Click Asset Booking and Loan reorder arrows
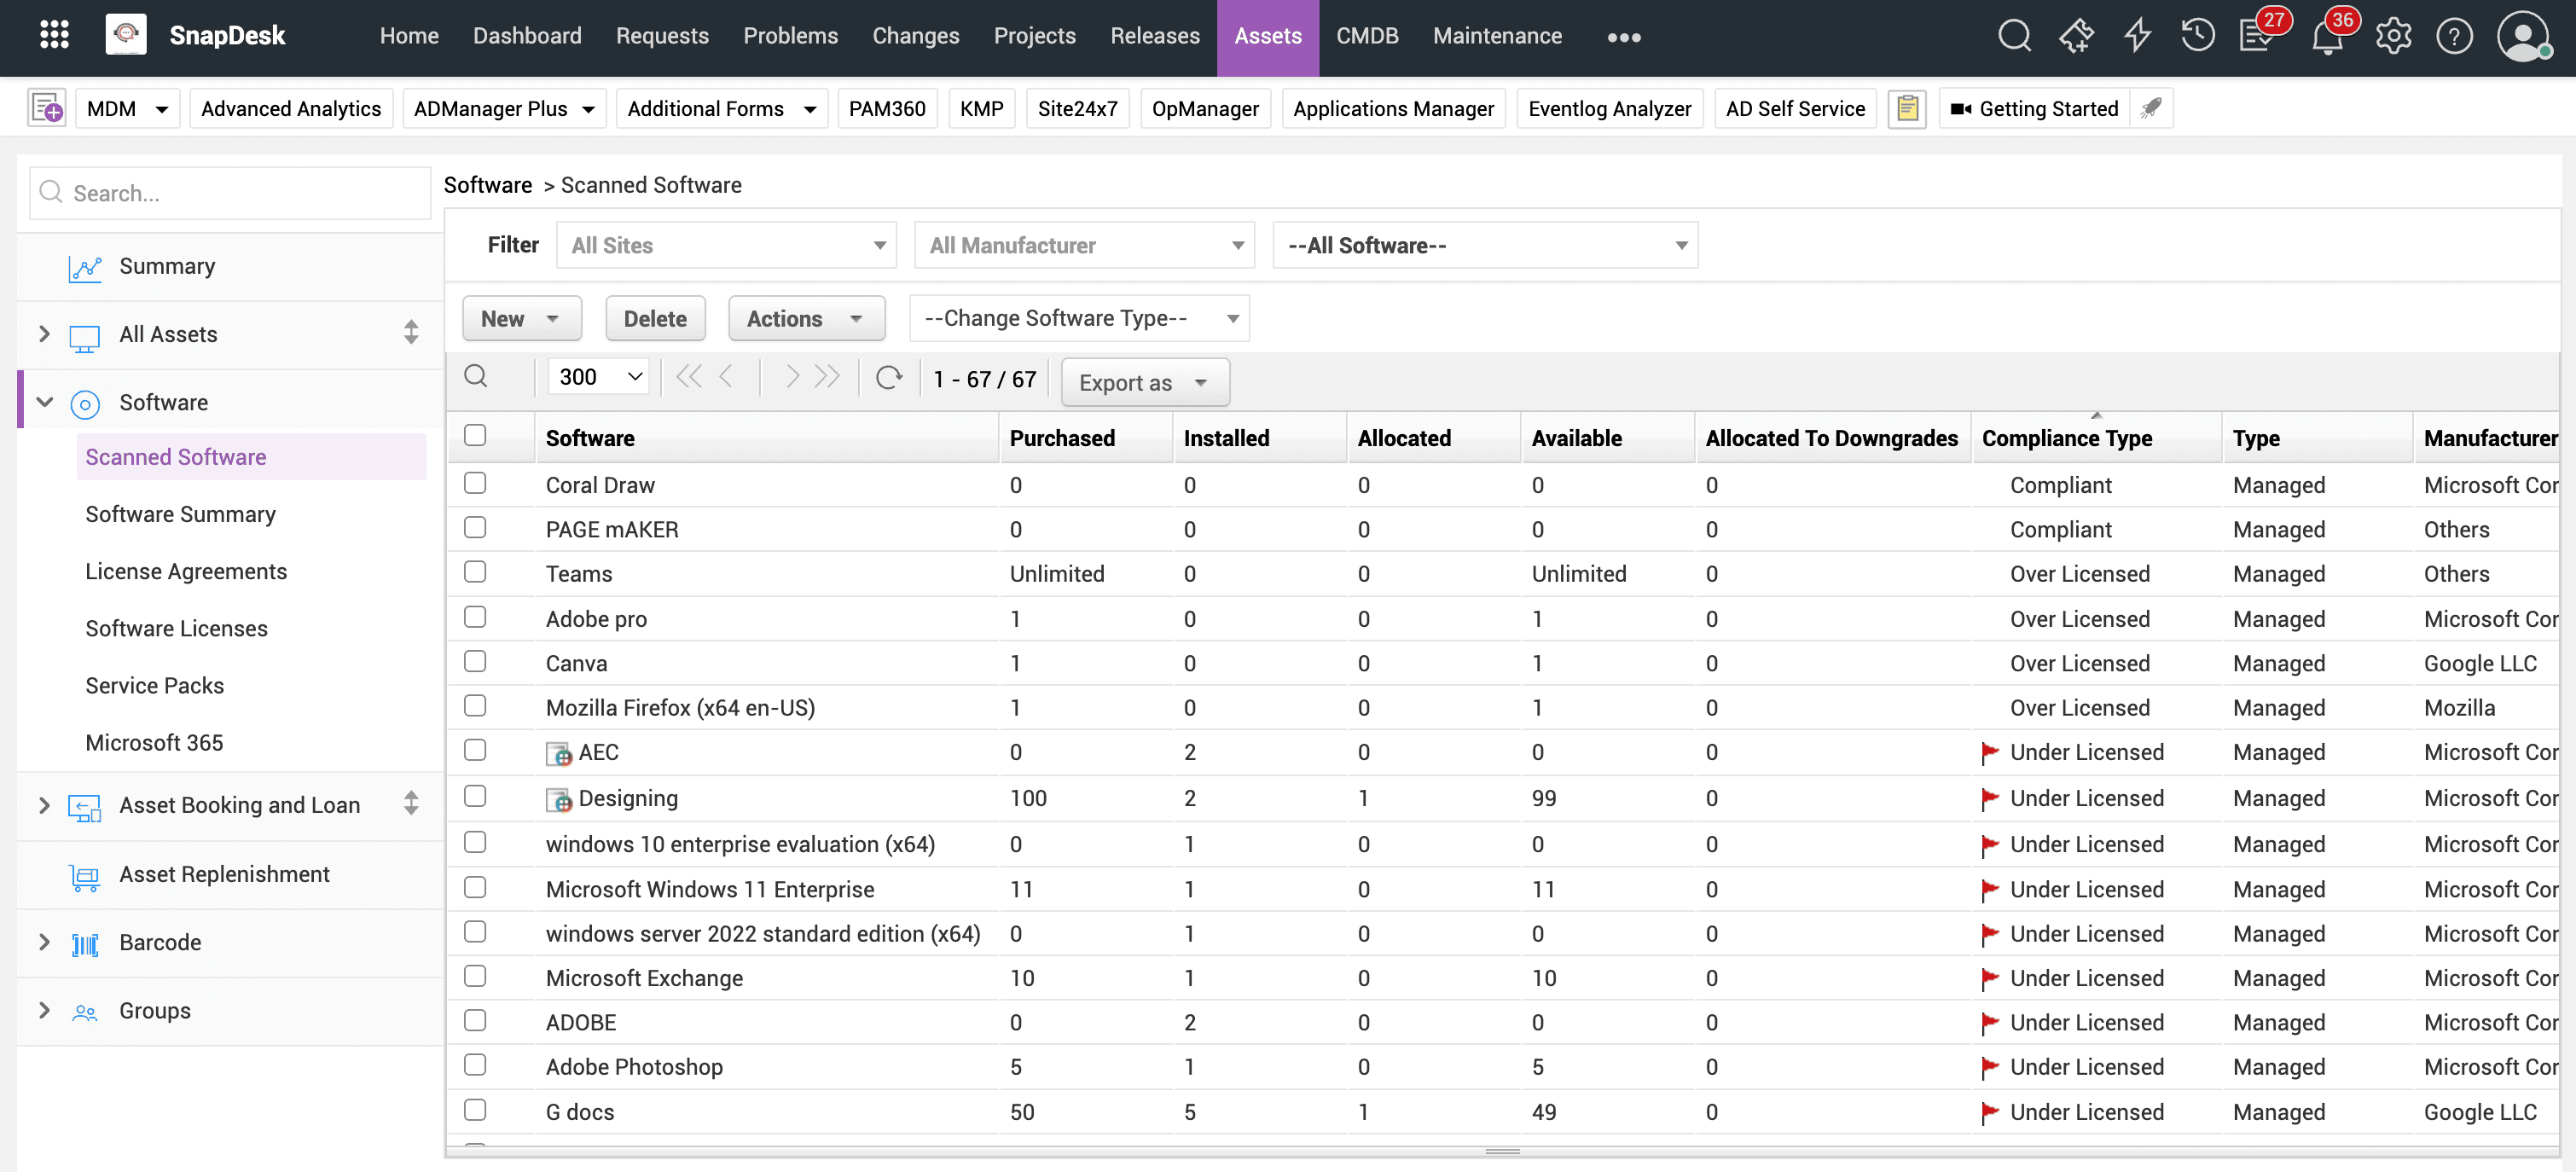The image size is (2576, 1172). point(411,804)
